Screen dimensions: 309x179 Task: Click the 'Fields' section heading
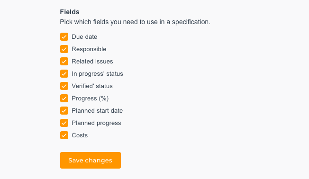[x=70, y=12]
